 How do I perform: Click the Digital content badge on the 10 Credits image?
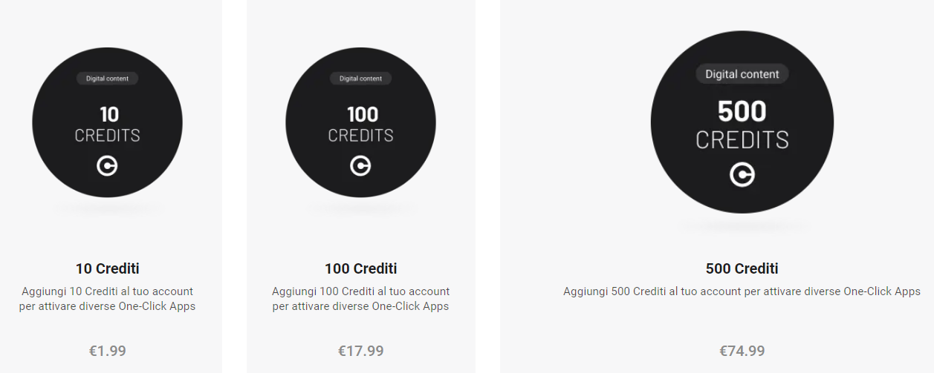coord(107,79)
